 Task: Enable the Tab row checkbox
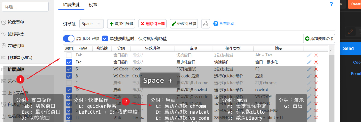69,55
